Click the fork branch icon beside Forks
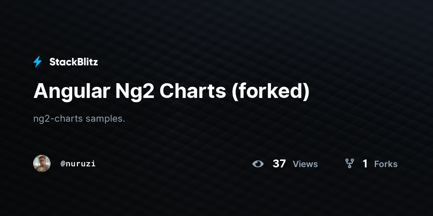Screen dimensions: 433x216 coord(349,164)
